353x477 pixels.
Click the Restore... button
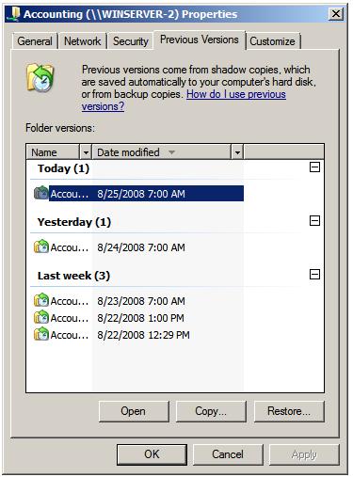point(289,411)
